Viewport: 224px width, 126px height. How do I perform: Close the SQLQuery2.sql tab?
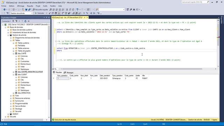87,17
